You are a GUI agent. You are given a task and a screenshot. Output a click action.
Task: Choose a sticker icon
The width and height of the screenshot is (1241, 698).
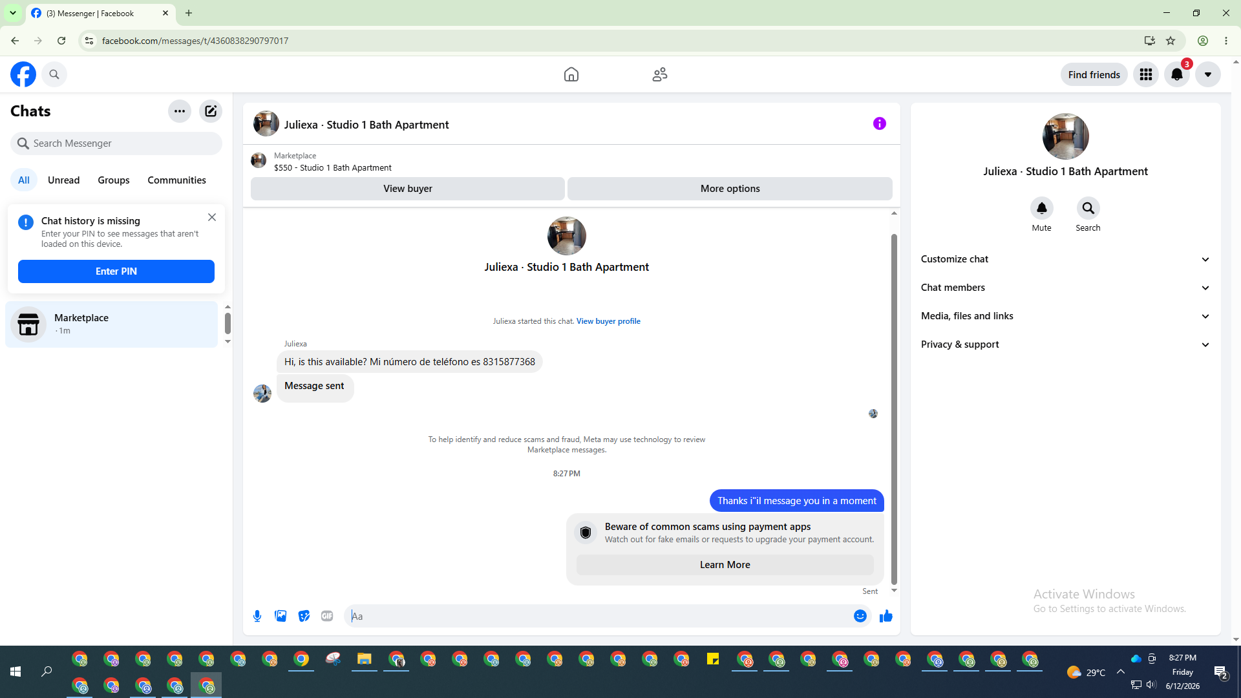(304, 616)
